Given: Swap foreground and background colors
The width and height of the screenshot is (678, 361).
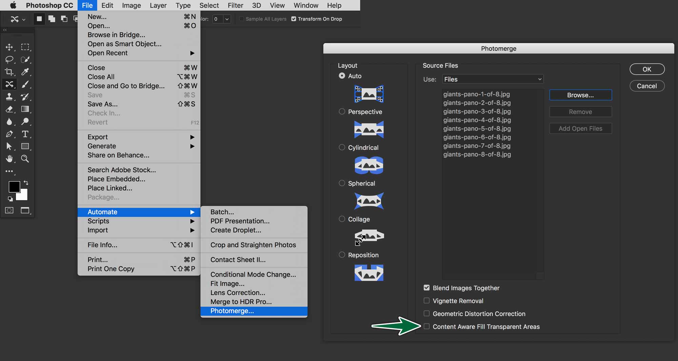Looking at the screenshot, I should coord(26,183).
